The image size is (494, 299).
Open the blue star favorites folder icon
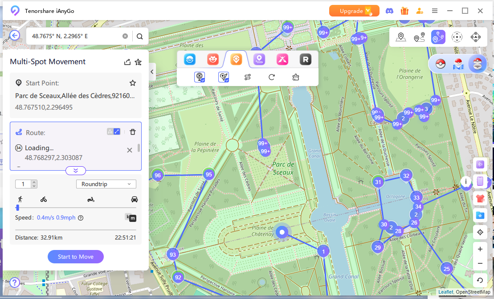click(480, 216)
